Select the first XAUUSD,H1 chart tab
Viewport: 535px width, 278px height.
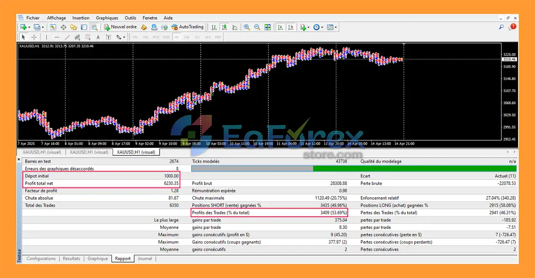tap(42, 152)
